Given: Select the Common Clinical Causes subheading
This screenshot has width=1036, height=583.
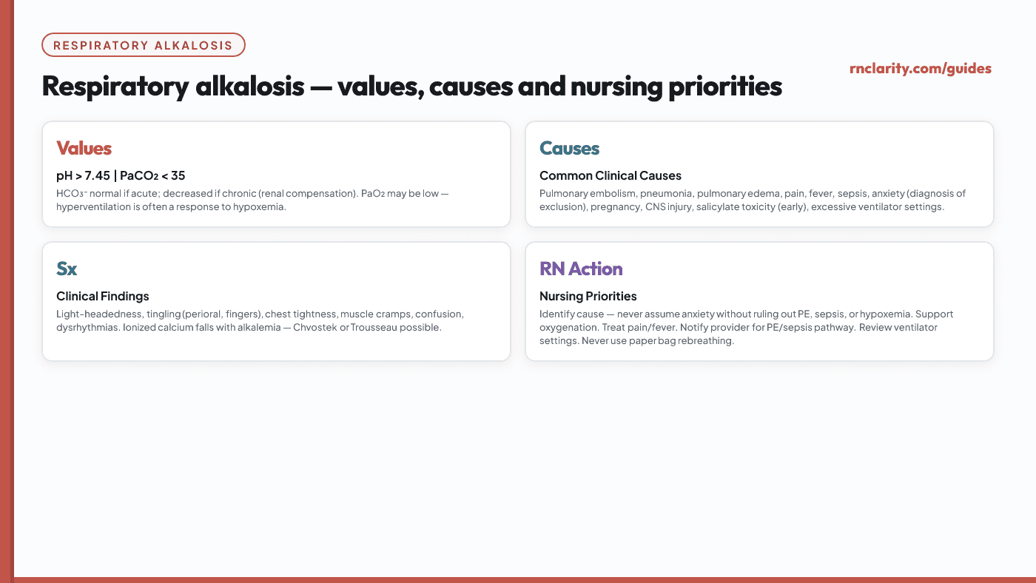Looking at the screenshot, I should pos(610,176).
